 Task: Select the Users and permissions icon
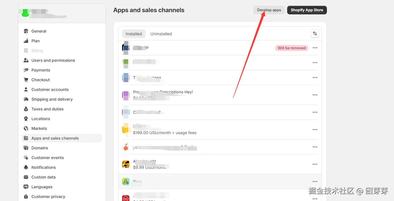click(x=26, y=60)
